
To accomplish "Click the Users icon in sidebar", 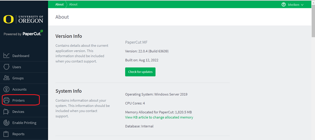I will pyautogui.click(x=6, y=67).
